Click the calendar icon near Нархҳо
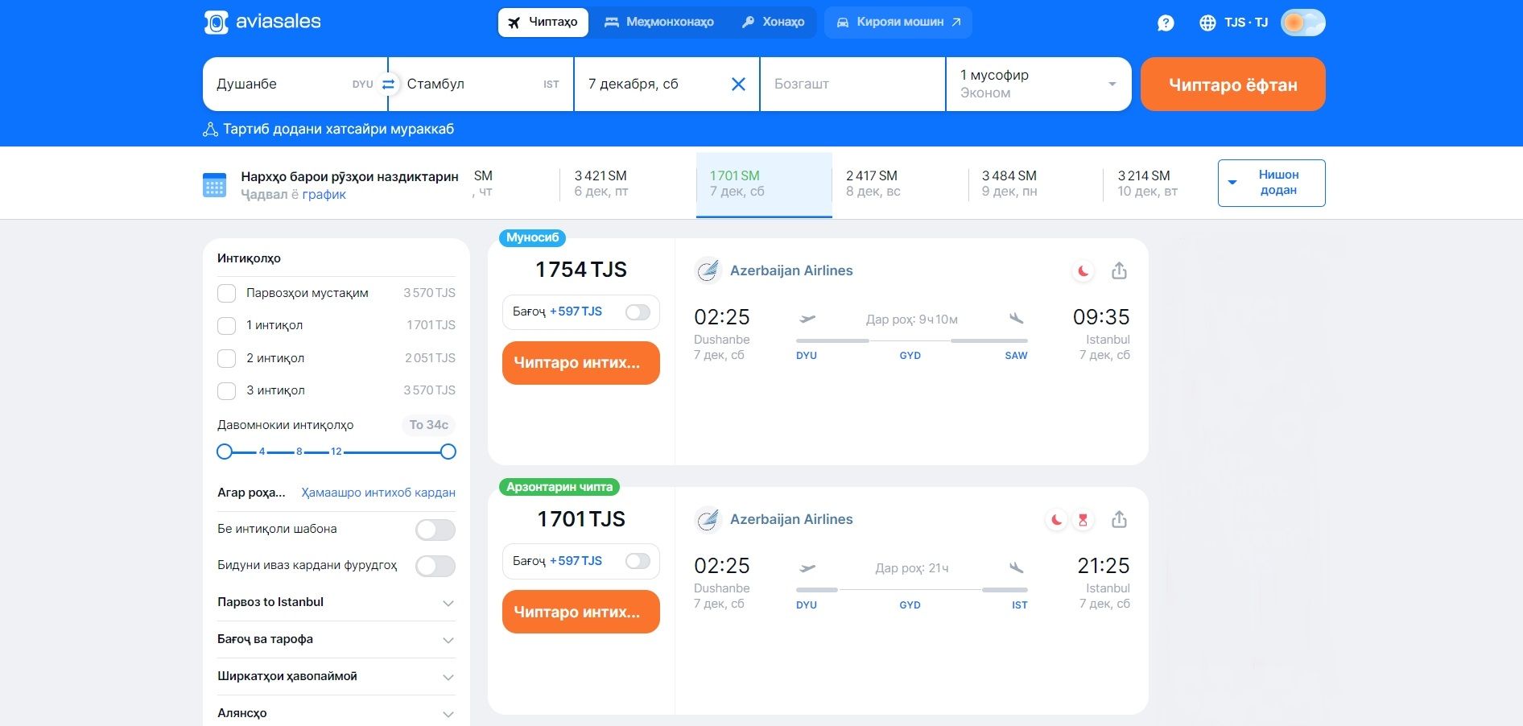Viewport: 1523px width, 726px height. click(214, 185)
